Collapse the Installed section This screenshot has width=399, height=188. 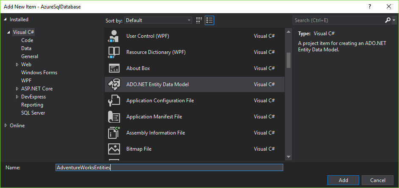click(6, 20)
